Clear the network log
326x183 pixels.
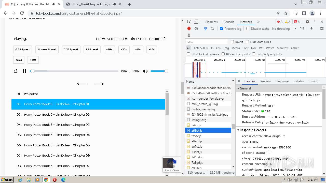point(196,29)
